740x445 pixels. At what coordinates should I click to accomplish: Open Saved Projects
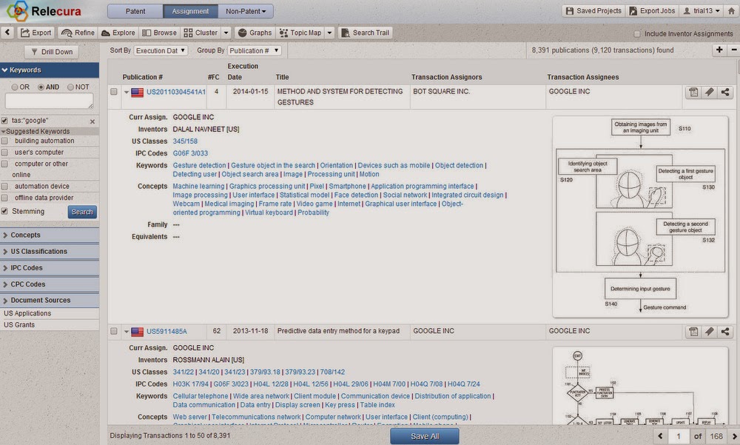click(593, 11)
